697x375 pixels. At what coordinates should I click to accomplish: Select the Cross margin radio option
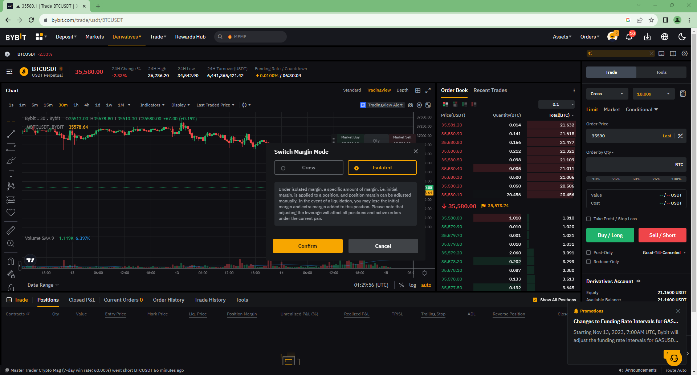click(x=309, y=168)
